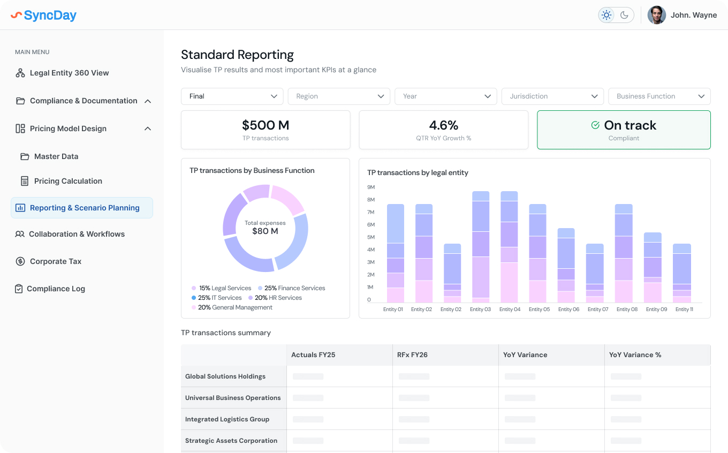Click the Pricing Calculation calculator icon
This screenshot has width=728, height=453.
(25, 181)
